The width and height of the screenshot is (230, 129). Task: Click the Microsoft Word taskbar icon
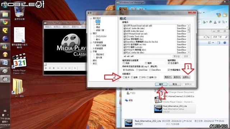click(x=5, y=63)
